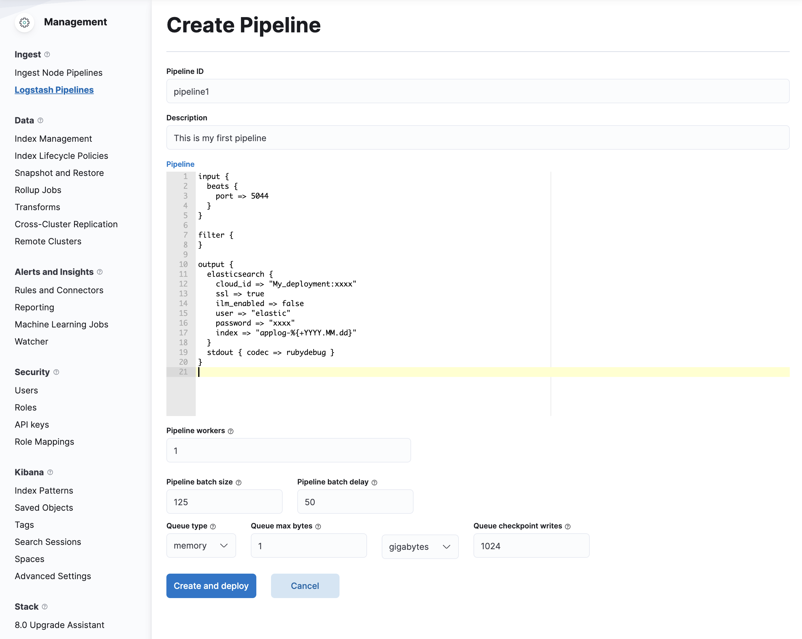Open the gigabytes unit dropdown
The image size is (802, 639).
click(420, 546)
